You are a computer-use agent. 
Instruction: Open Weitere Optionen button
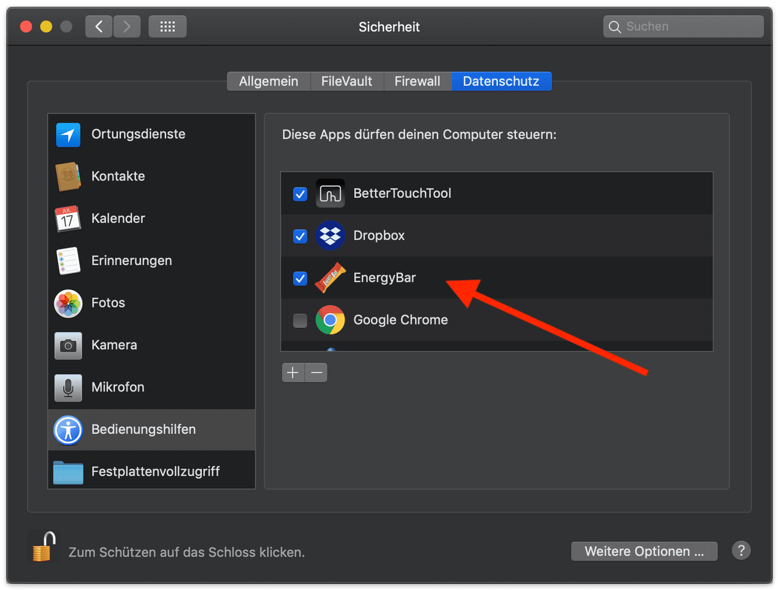coord(644,551)
